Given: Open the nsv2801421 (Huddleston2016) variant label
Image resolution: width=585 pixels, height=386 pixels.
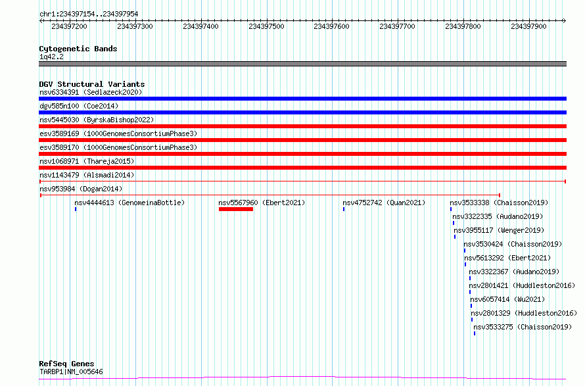Looking at the screenshot, I should 522,285.
